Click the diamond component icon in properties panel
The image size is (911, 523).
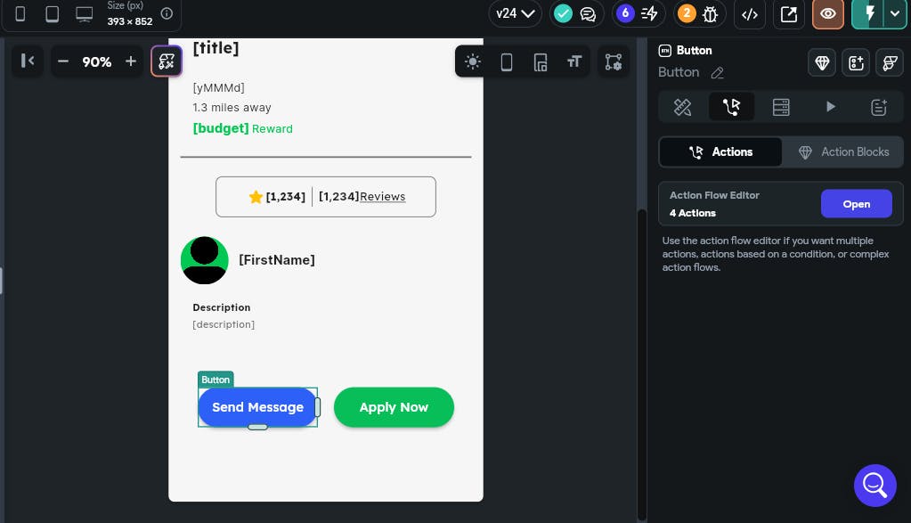click(822, 62)
